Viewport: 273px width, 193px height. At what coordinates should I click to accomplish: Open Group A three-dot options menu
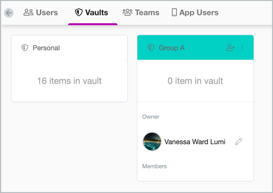tap(242, 48)
